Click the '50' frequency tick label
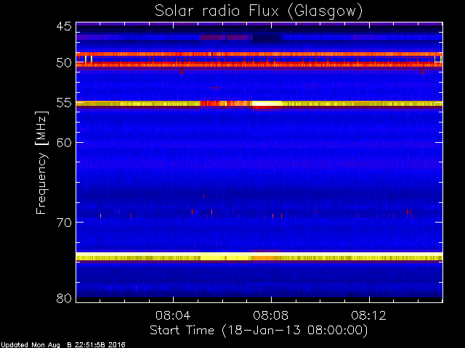The height and width of the screenshot is (348, 465). tap(64, 63)
